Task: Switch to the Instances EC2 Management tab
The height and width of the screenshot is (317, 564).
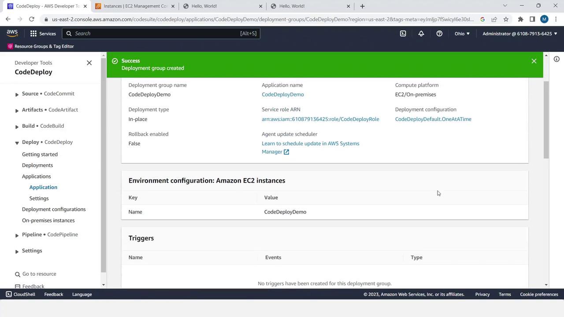Action: pos(135,6)
